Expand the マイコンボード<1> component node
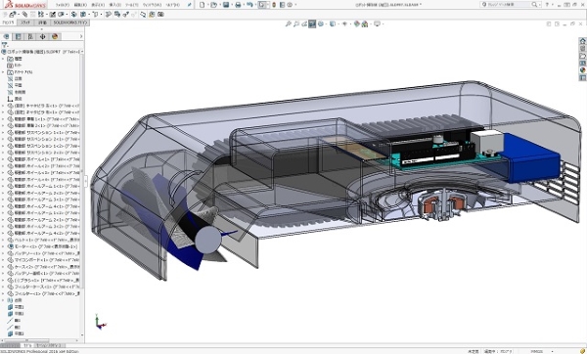 pyautogui.click(x=3, y=260)
